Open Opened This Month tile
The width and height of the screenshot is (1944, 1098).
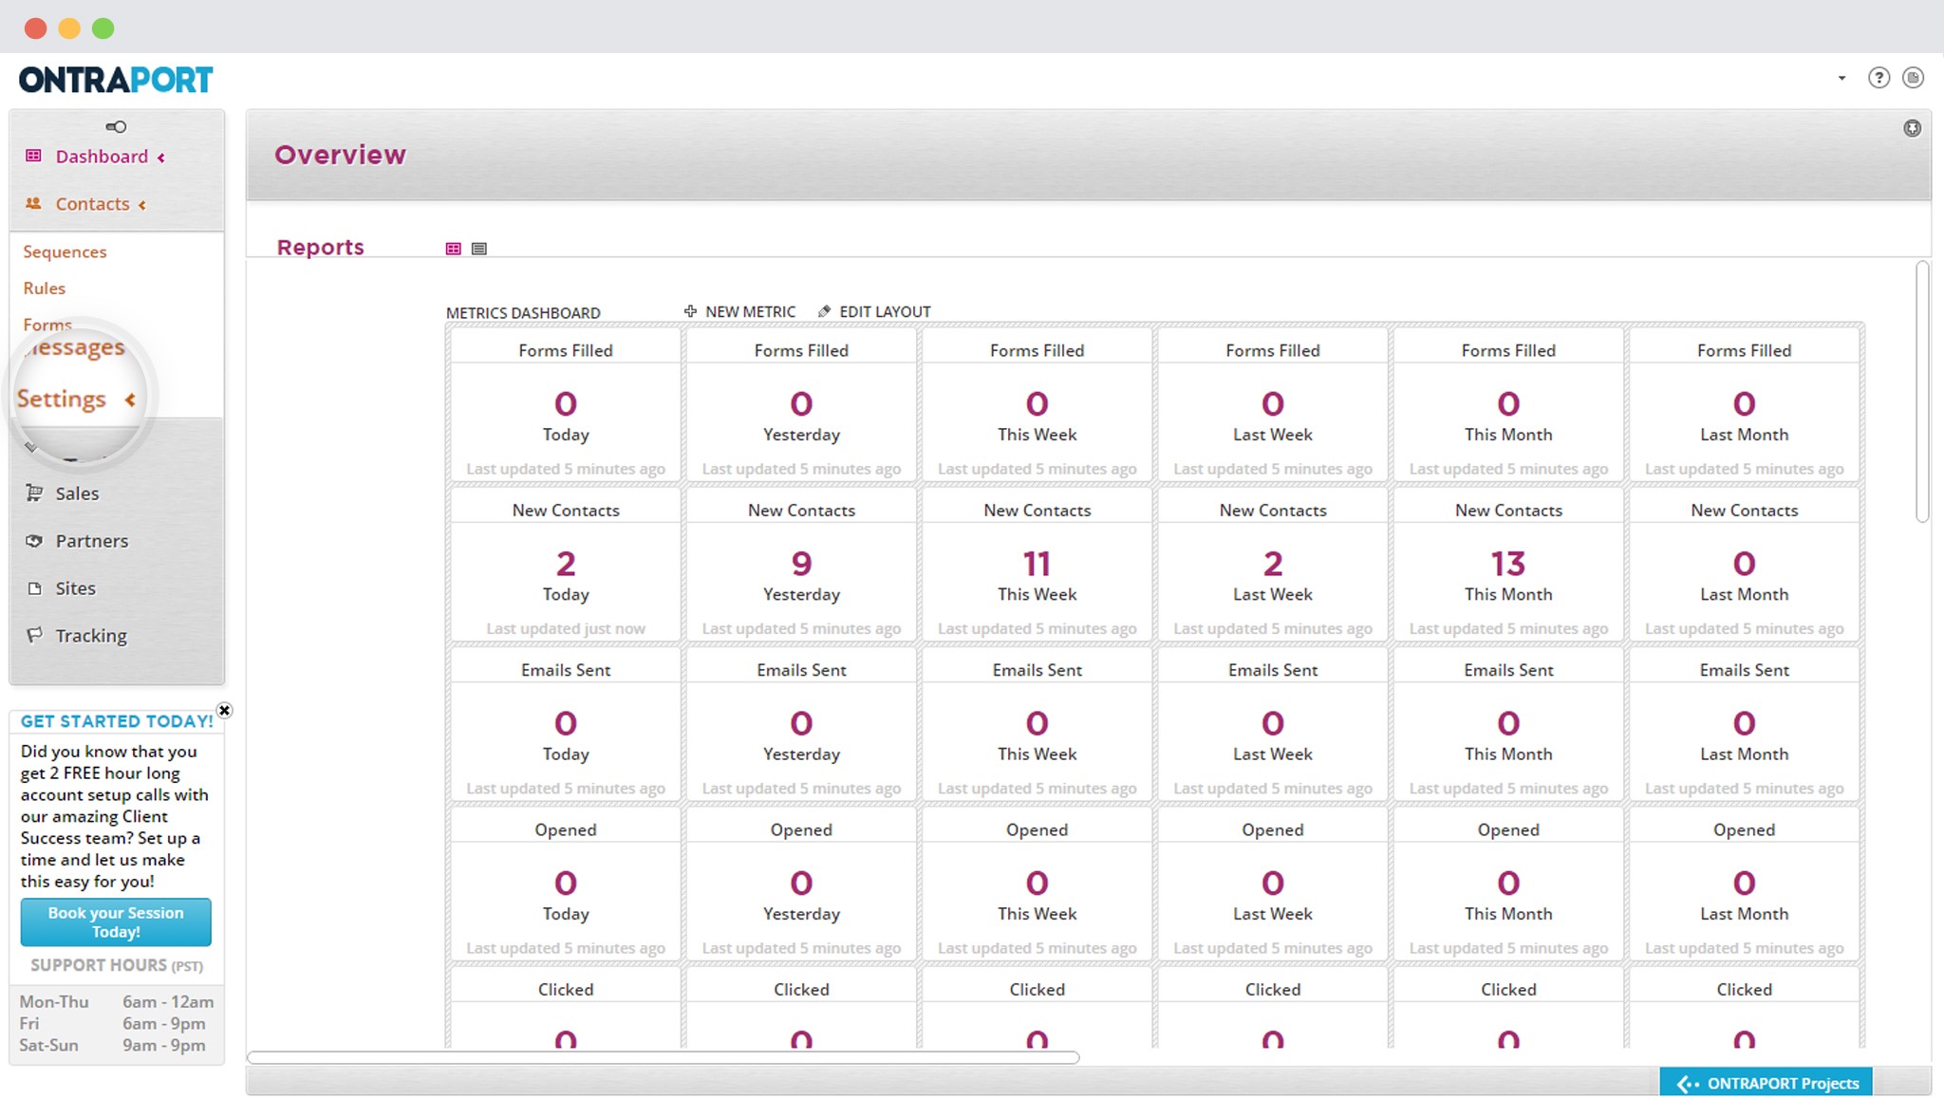1508,885
